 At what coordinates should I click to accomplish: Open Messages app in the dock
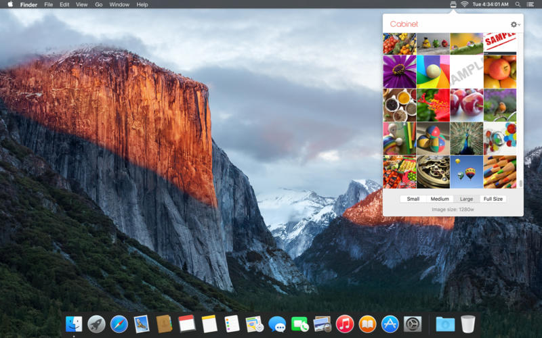pyautogui.click(x=277, y=324)
